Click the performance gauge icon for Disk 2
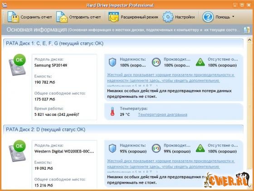The height and width of the screenshot is (191, 254). (x=156, y=148)
